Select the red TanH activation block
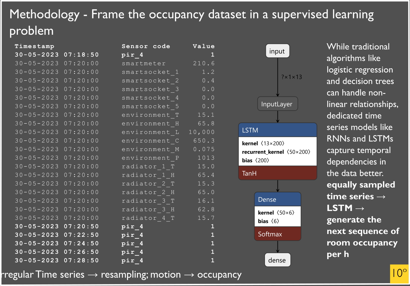 click(x=277, y=173)
